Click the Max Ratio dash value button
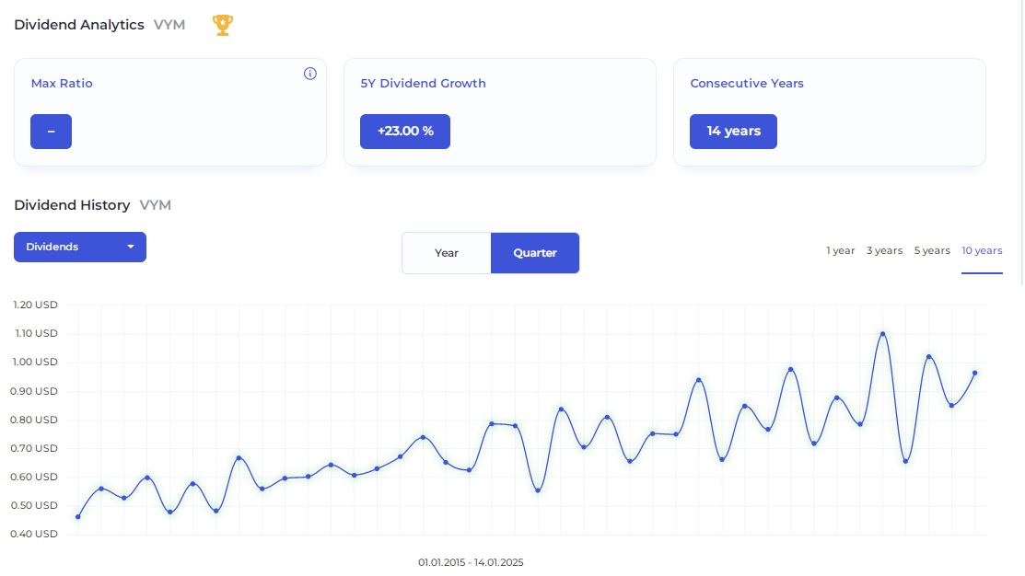Screen dimensions: 1025x576 pyautogui.click(x=51, y=132)
